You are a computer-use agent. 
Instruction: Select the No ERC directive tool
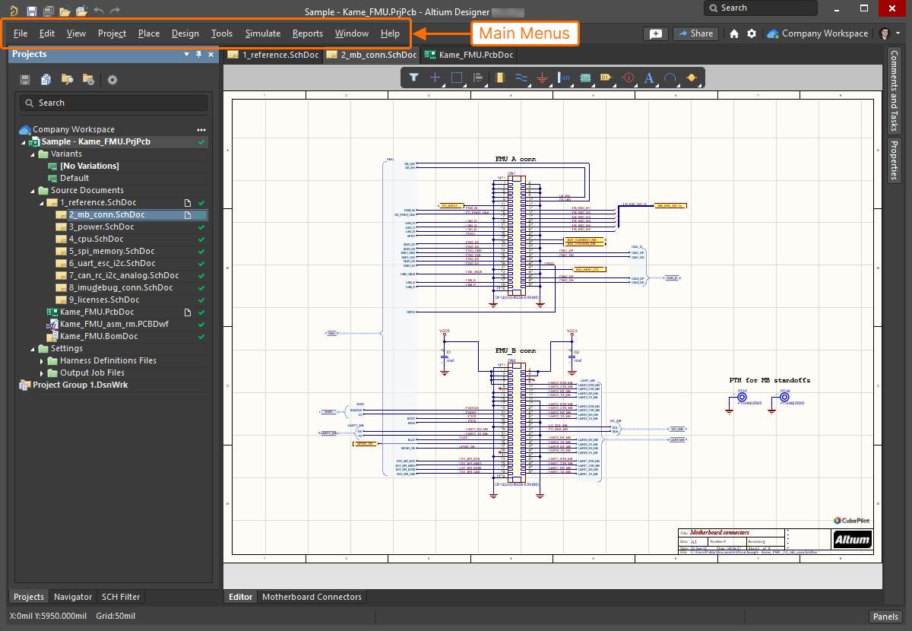pos(628,78)
